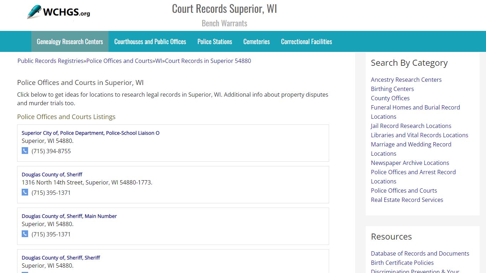Open Jail Record Research Locations category
Screen dimensions: 486x273
(x=411, y=126)
